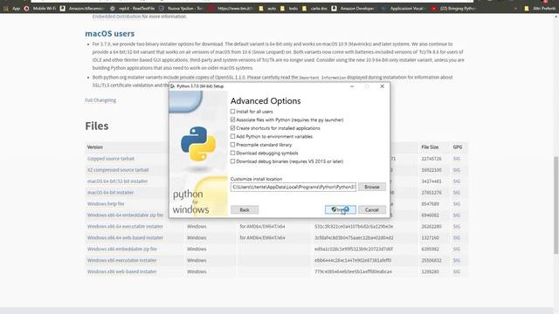This screenshot has height=314, width=559.
Task: Click the browser page vertical scrollbar
Action: pyautogui.click(x=556, y=205)
